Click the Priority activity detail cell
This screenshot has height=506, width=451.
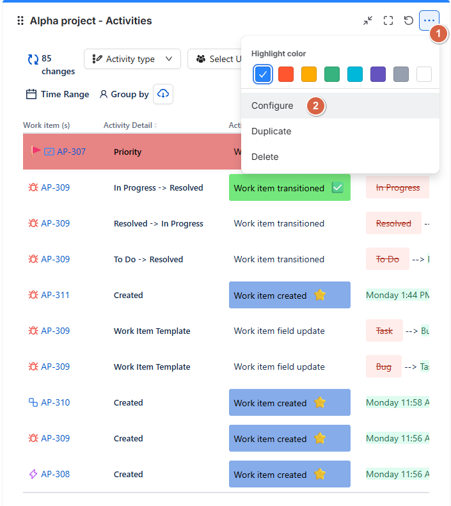[x=127, y=152]
